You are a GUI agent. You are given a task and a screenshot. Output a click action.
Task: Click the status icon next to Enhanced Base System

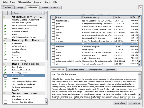[x=5, y=70]
